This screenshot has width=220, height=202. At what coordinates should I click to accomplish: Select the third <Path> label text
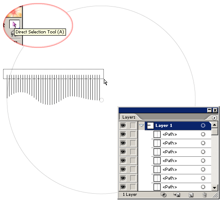[x=170, y=152]
